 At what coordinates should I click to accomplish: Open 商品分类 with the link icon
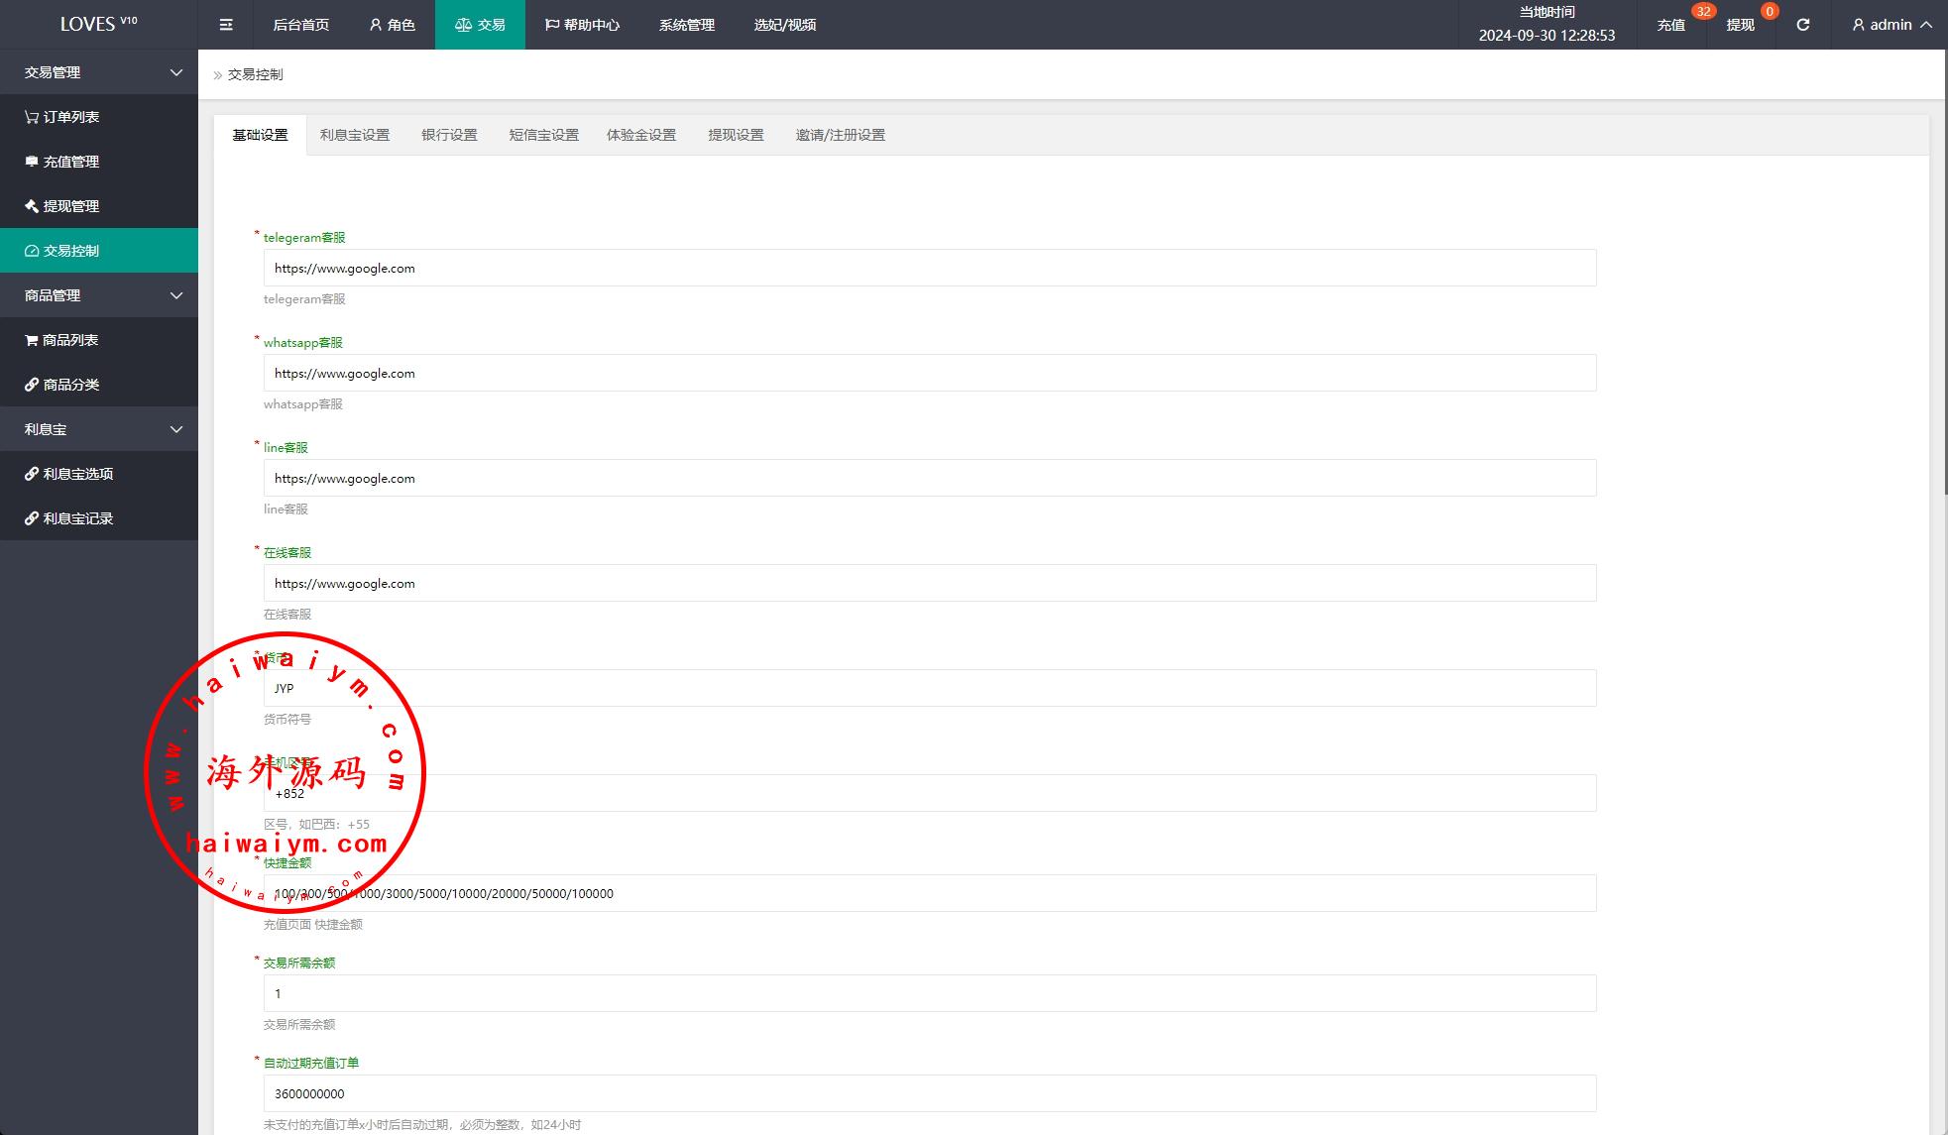(69, 385)
